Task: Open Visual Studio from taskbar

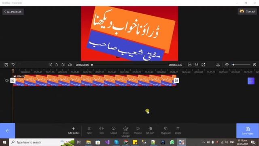Action: tap(107, 142)
